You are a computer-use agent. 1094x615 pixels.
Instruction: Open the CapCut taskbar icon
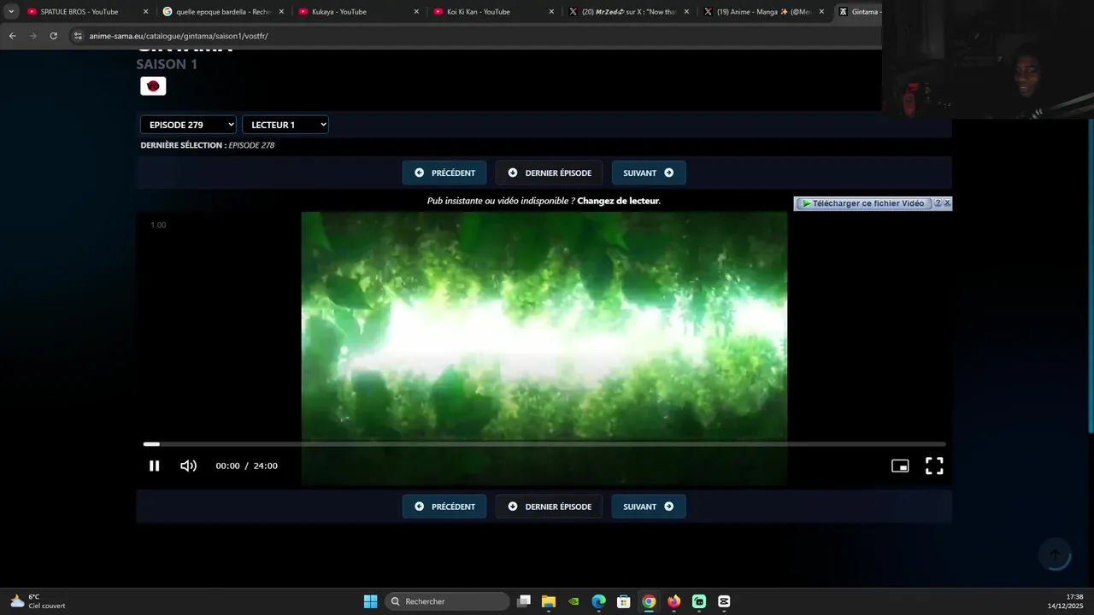tap(724, 601)
